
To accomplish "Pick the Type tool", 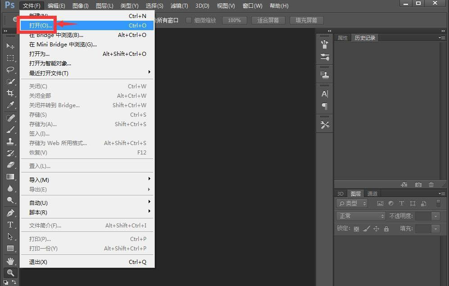I will click(x=10, y=225).
